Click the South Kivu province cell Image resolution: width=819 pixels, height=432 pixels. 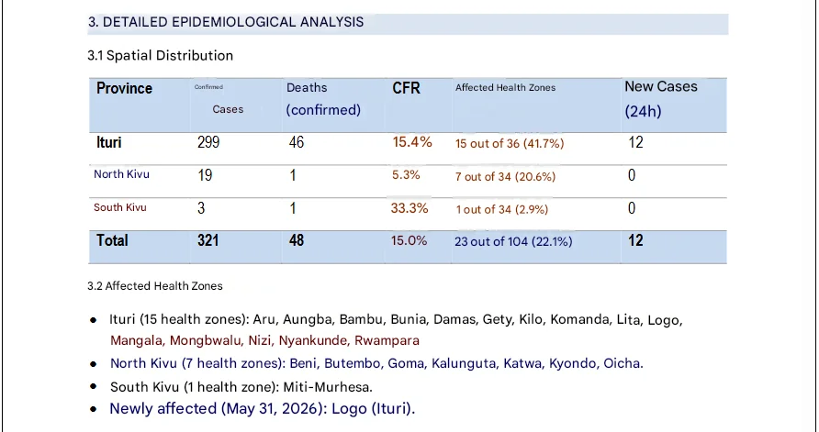click(119, 207)
